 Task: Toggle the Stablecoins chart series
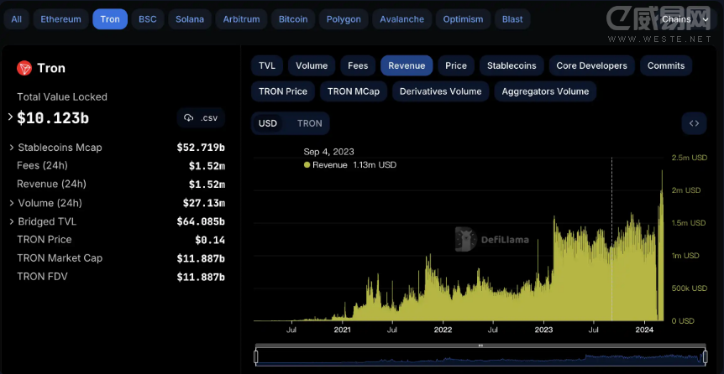(512, 65)
